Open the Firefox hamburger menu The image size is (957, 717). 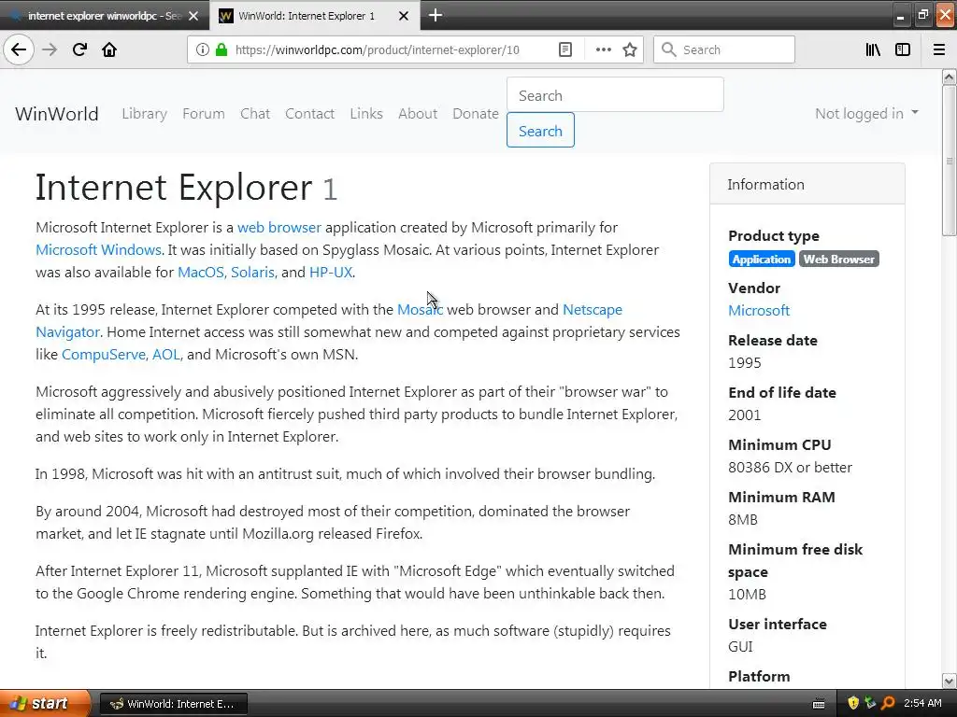click(x=939, y=49)
